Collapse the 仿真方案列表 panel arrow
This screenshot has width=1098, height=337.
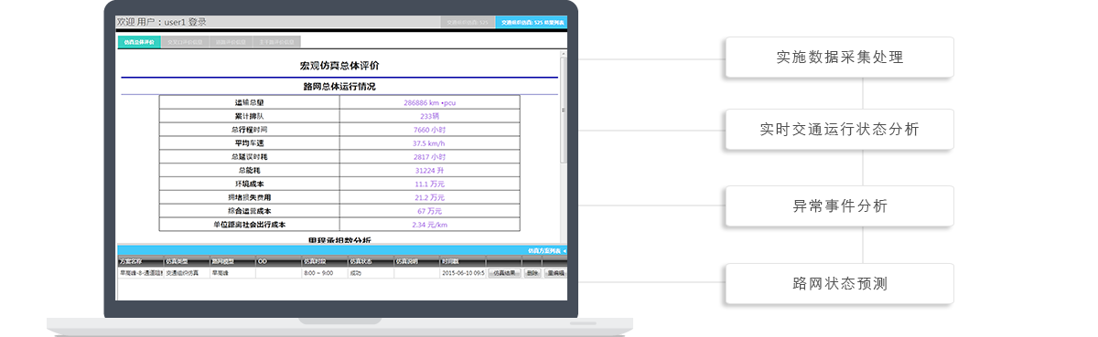point(565,250)
